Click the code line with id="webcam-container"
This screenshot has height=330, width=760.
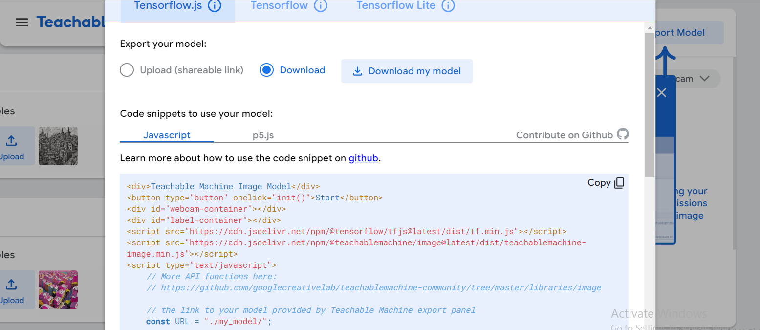206,209
